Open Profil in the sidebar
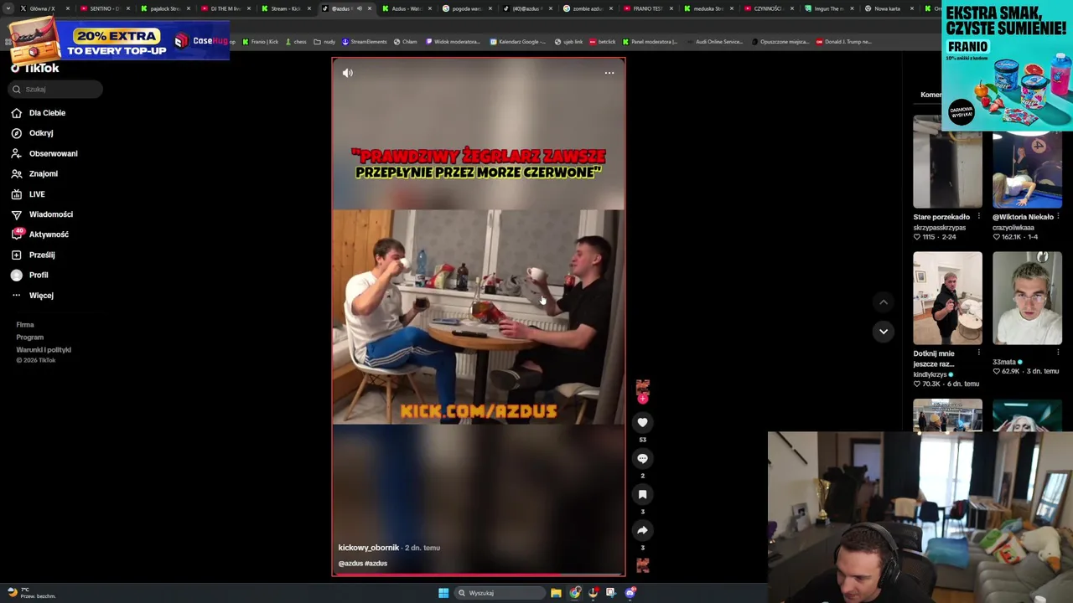 (30, 275)
